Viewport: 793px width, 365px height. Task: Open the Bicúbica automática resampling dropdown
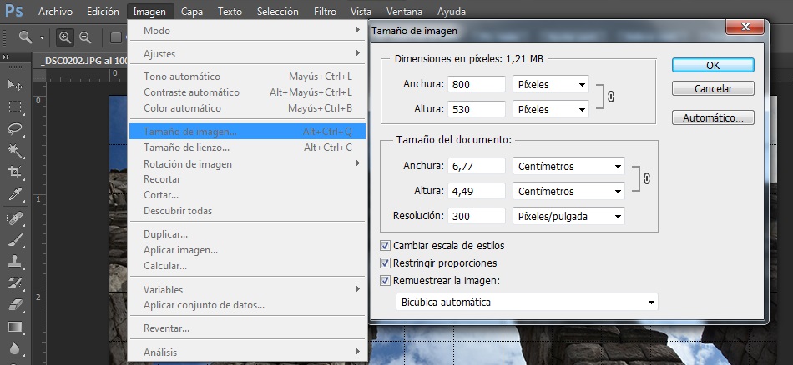coord(527,302)
